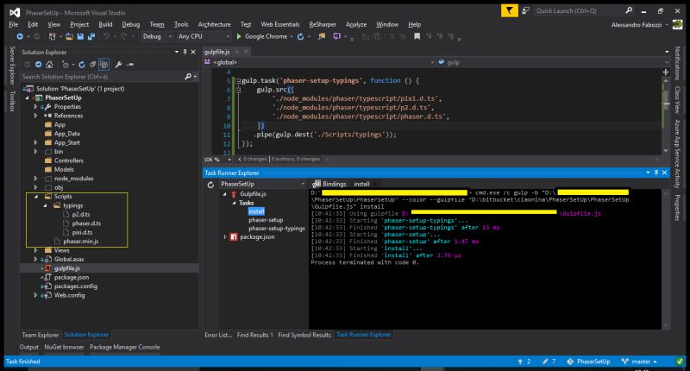This screenshot has width=690, height=371.
Task: Click the PhaserSetUp repository in status bar
Action: pos(588,362)
